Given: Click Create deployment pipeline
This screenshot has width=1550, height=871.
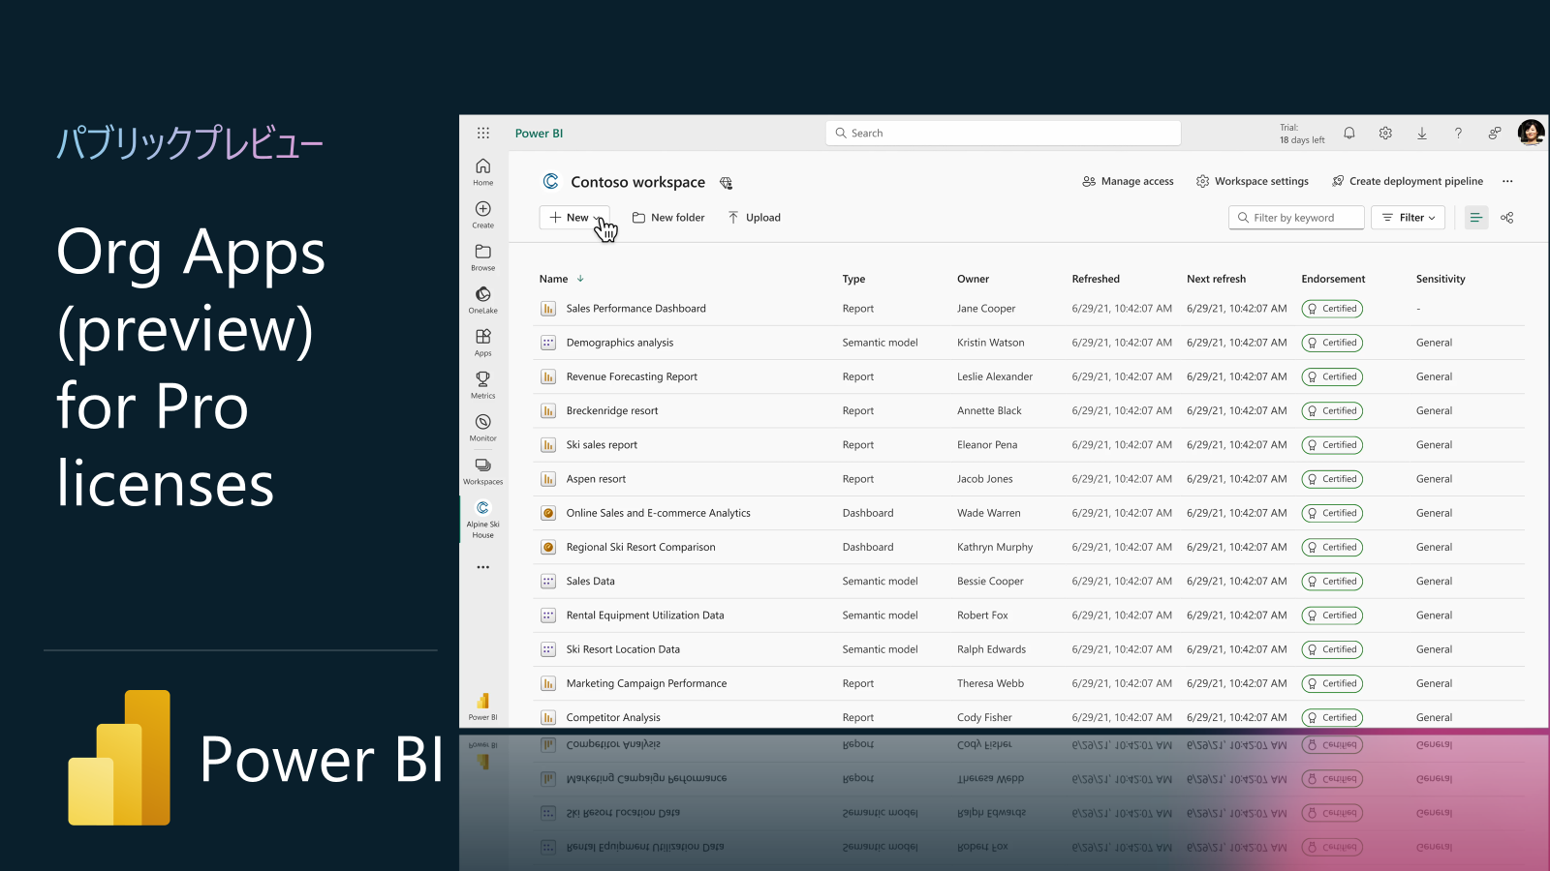Looking at the screenshot, I should pyautogui.click(x=1408, y=181).
